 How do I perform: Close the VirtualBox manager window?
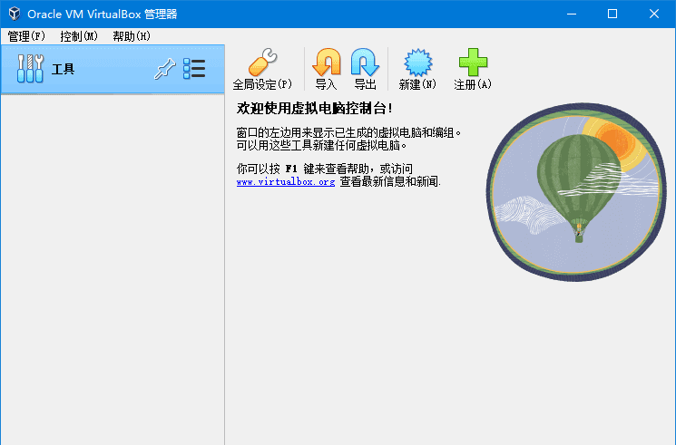[x=654, y=14]
